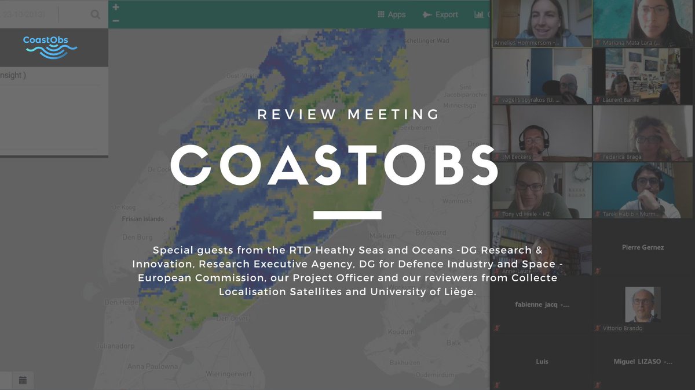Click the Balk map label
The height and width of the screenshot is (390, 695).
point(453,343)
